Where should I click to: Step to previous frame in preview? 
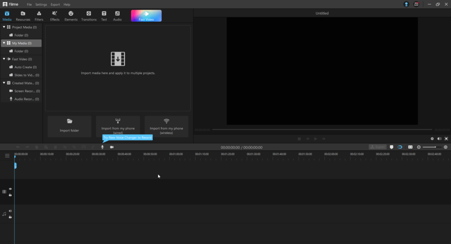click(307, 138)
